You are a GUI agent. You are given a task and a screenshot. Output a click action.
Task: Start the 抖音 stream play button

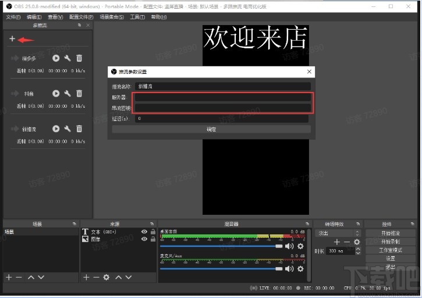pos(56,93)
